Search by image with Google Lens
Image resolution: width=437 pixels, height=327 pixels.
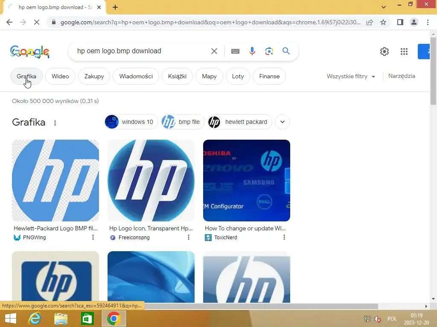pyautogui.click(x=269, y=51)
